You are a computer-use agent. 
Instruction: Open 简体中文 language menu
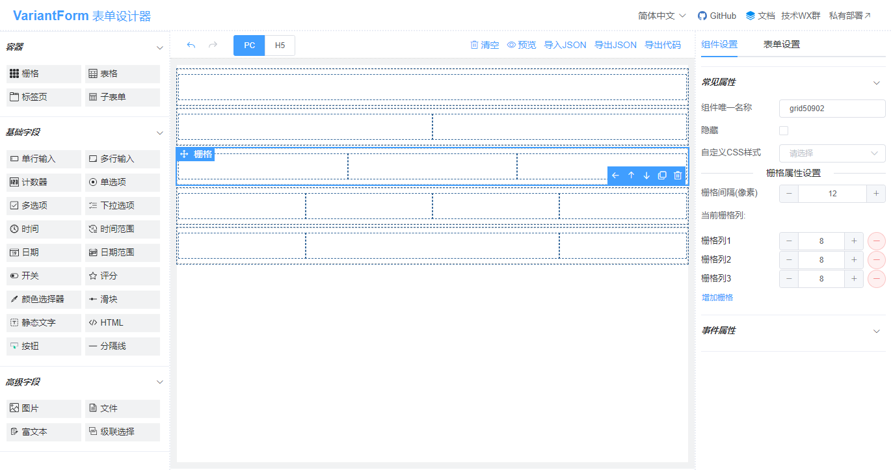point(662,16)
